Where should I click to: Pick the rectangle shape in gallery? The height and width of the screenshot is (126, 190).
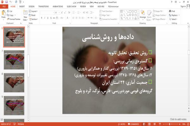click(x=130, y=11)
